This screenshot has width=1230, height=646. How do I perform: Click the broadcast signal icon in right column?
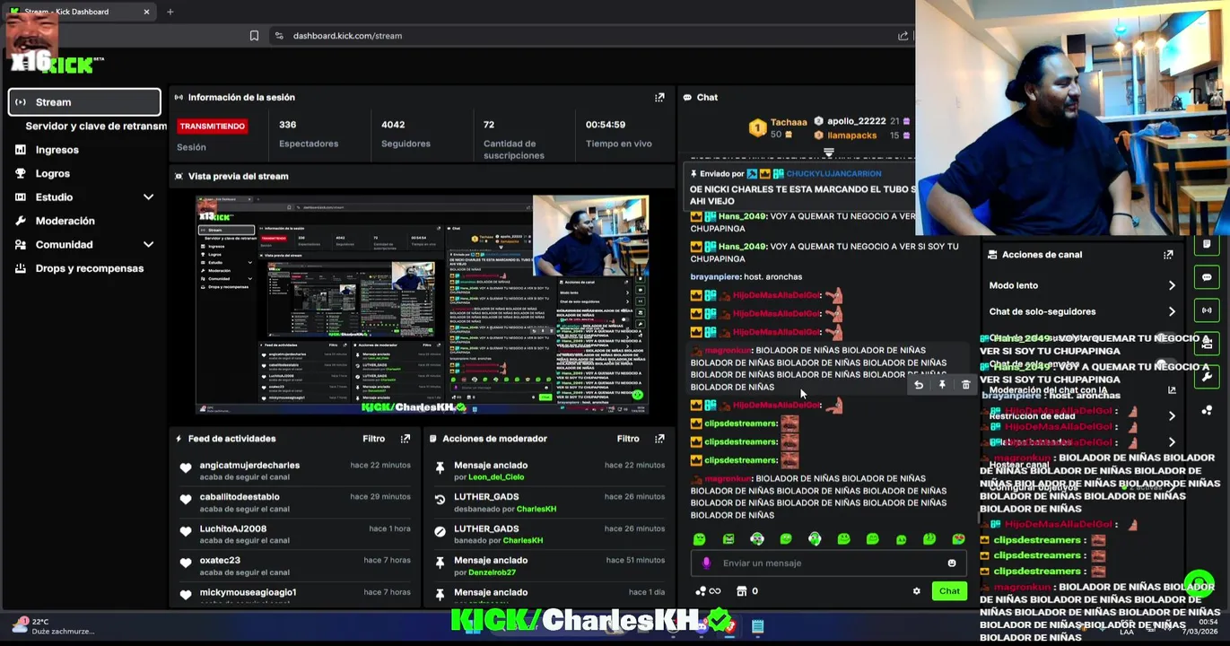click(1207, 310)
